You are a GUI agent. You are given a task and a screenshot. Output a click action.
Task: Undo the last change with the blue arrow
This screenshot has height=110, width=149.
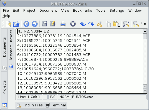[x=83, y=24]
